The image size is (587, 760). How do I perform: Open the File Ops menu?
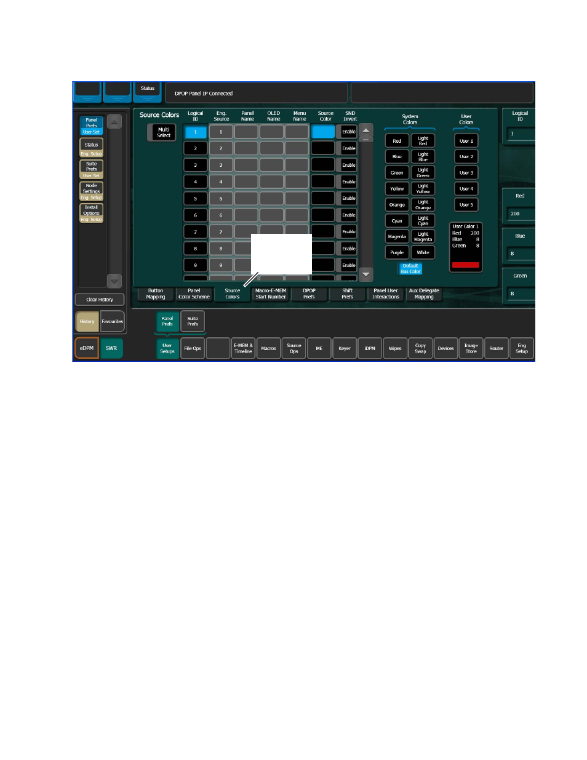point(193,348)
